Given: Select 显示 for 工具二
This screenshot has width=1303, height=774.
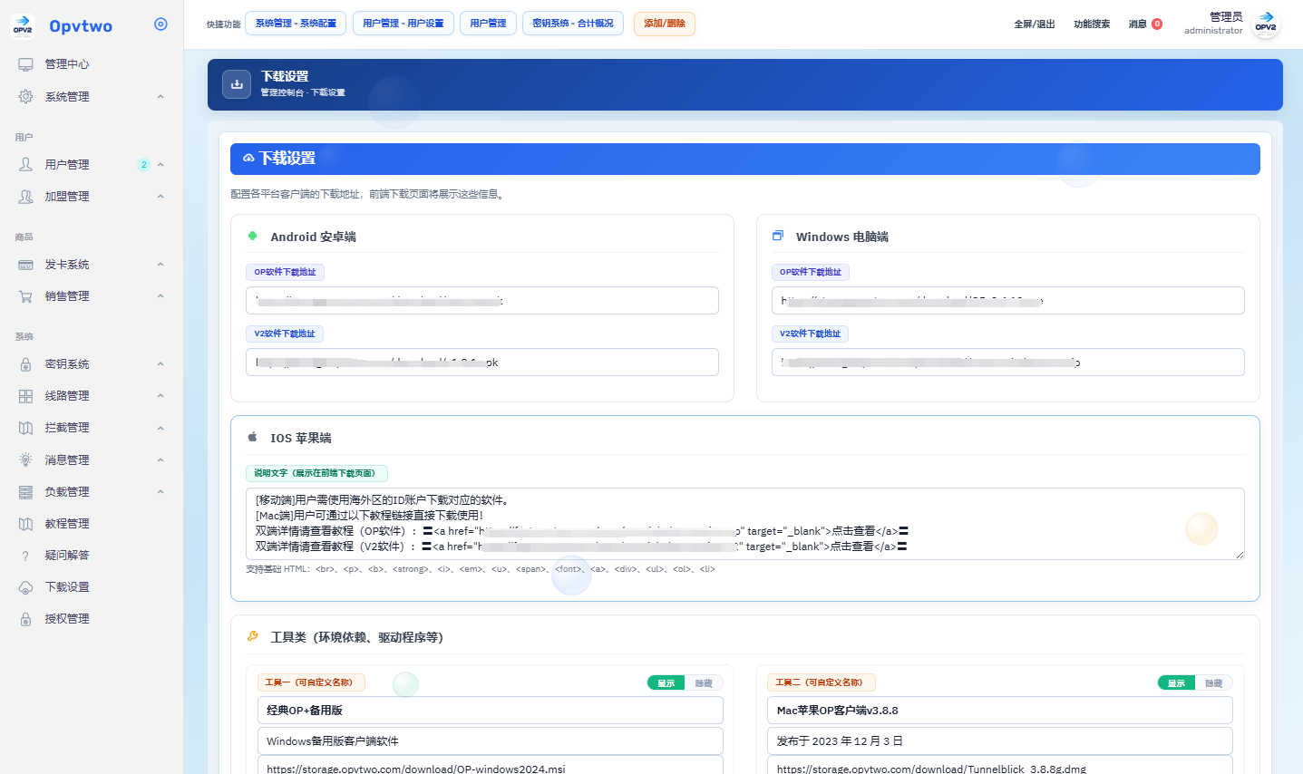Looking at the screenshot, I should (x=1176, y=682).
